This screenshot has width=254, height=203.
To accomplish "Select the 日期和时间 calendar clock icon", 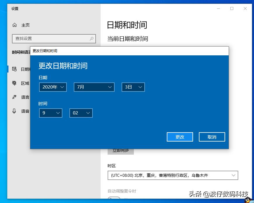I will [x=14, y=69].
